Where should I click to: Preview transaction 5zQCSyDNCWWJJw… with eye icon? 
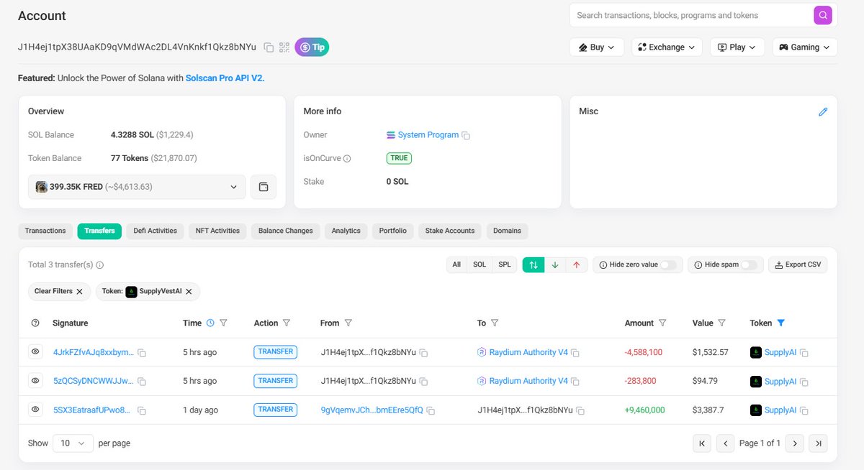[35, 381]
